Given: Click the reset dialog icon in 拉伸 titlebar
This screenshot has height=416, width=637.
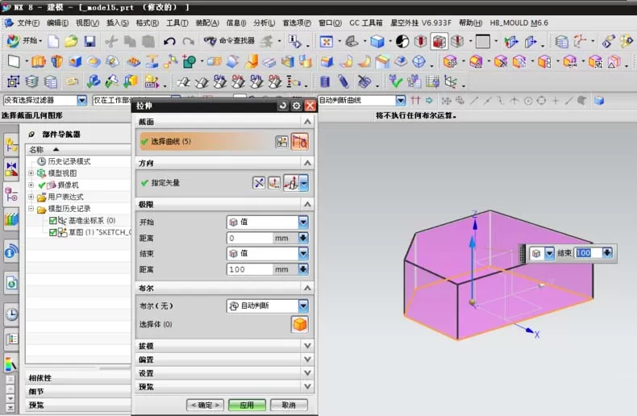Looking at the screenshot, I should tap(283, 106).
